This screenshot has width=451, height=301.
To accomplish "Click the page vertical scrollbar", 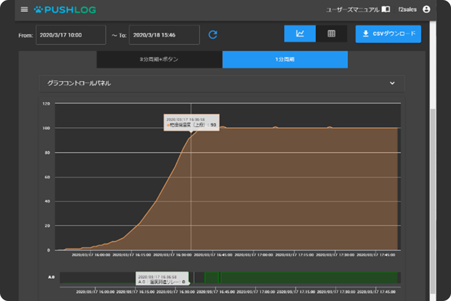I will click(433, 167).
